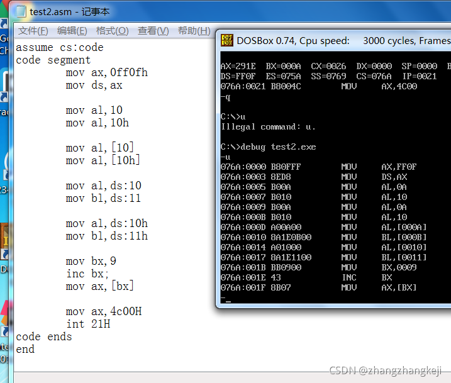Click the line 'int 21H' in Notepad
This screenshot has width=451, height=383.
tap(88, 324)
